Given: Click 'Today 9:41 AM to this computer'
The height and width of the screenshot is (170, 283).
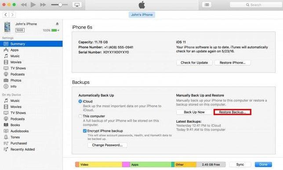Looking at the screenshot, I should pos(201,130).
